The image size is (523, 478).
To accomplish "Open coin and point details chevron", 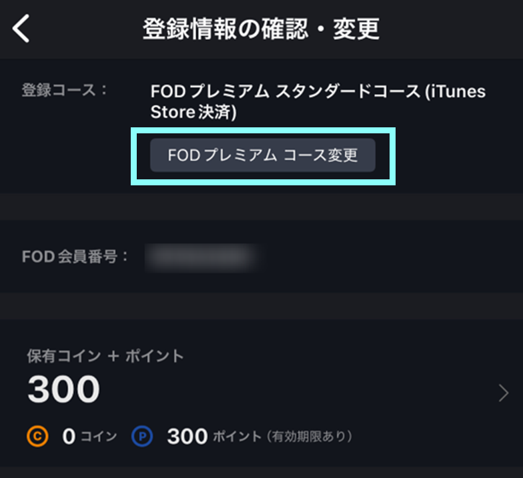I will [504, 394].
